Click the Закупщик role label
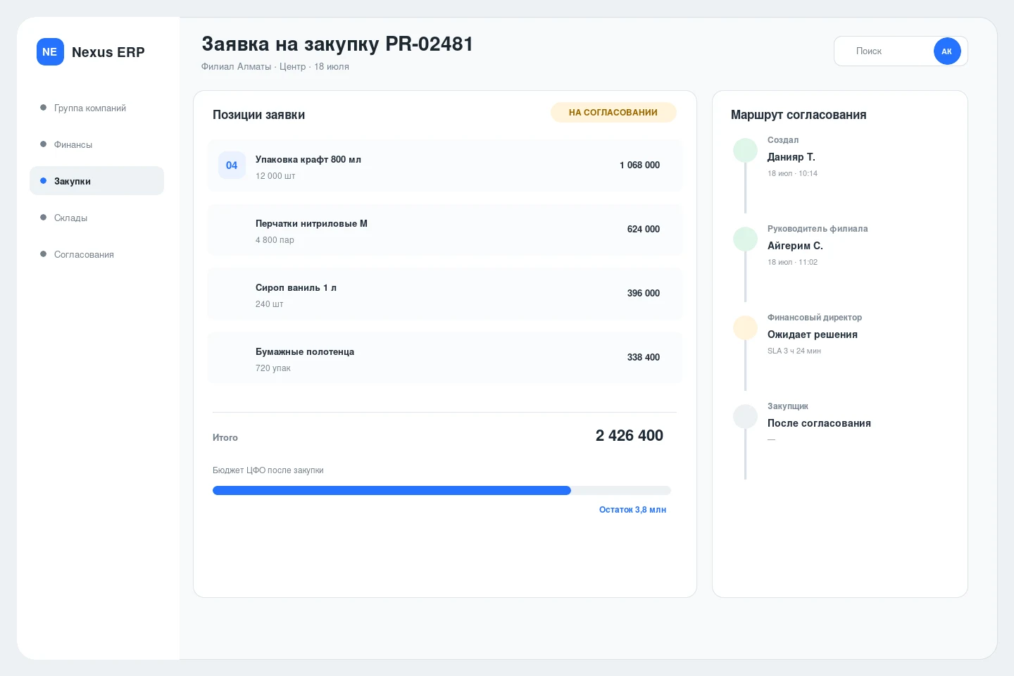This screenshot has height=676, width=1014. (x=788, y=406)
